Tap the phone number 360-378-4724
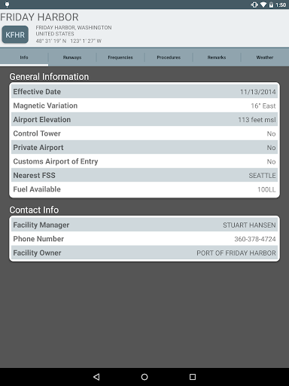 point(255,239)
